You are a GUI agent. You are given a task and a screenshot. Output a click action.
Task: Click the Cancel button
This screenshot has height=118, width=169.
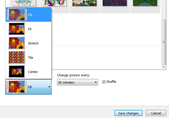156,113
